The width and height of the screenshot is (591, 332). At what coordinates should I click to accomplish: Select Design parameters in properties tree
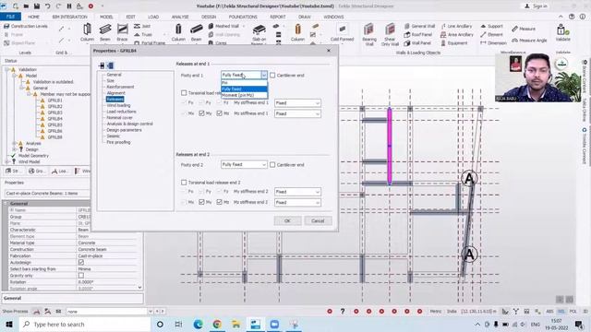click(x=124, y=130)
